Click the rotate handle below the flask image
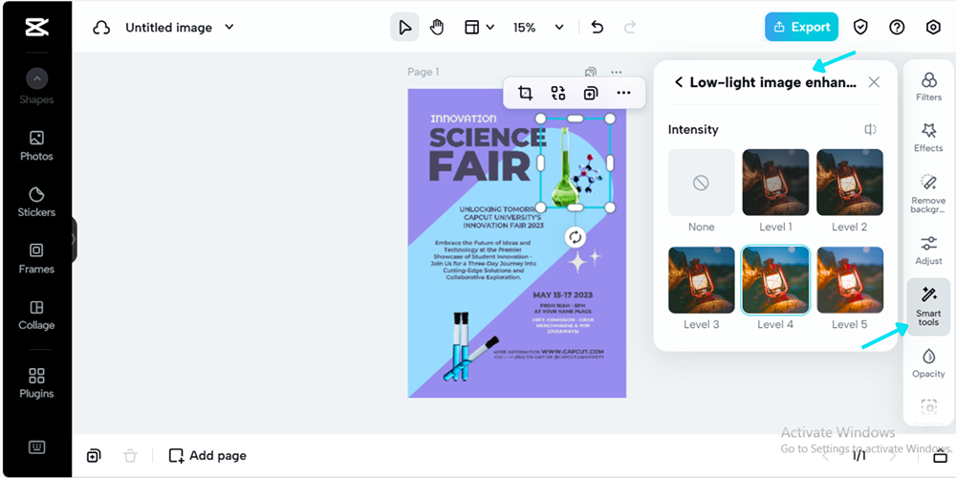956x478 pixels. click(575, 237)
